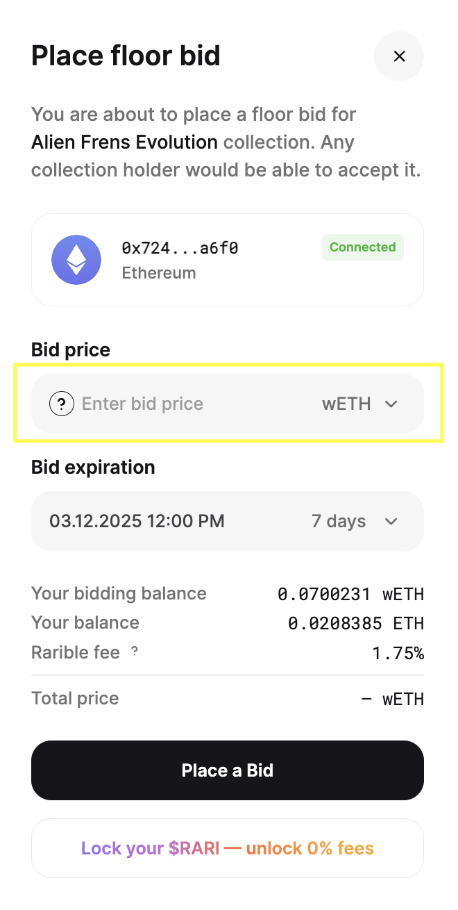This screenshot has height=910, width=458.
Task: Click the Place a Bid button
Action: 228,770
